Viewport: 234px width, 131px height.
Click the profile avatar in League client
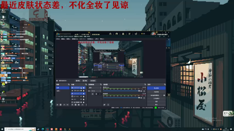click(x=153, y=34)
